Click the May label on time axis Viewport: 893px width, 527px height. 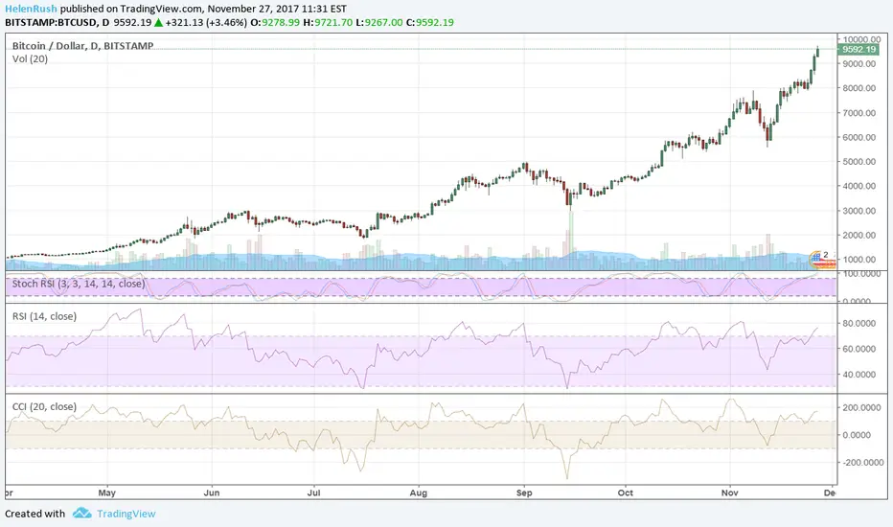(106, 493)
